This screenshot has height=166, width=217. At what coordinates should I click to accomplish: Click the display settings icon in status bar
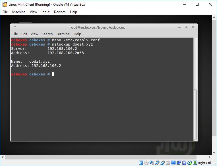(173, 163)
